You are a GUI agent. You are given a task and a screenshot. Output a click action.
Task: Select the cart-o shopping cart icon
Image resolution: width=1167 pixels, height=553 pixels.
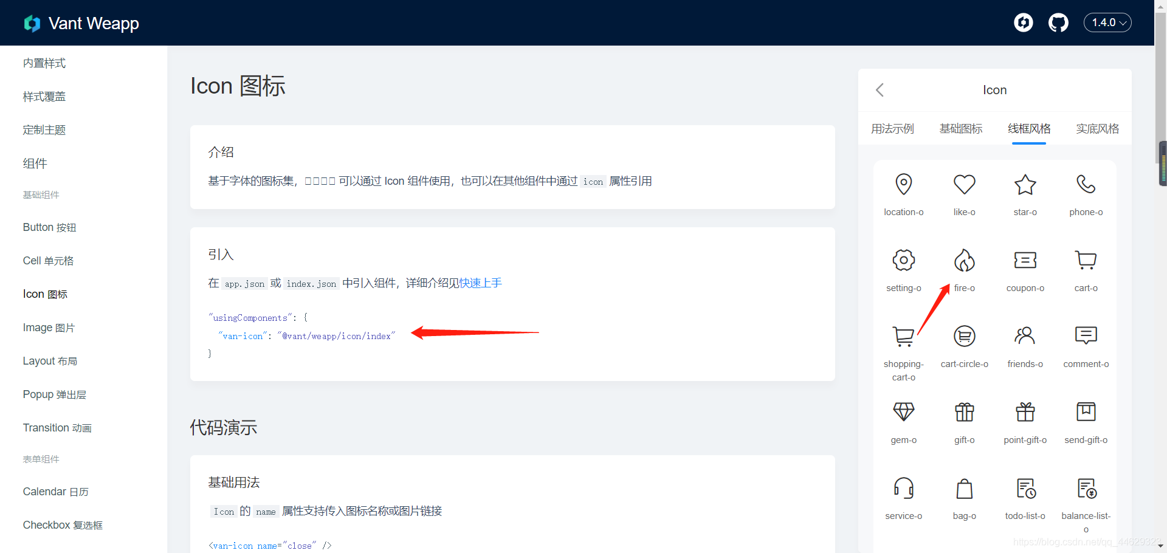(1086, 260)
